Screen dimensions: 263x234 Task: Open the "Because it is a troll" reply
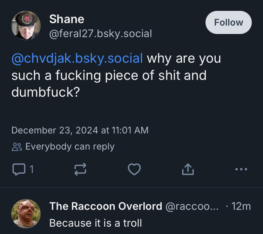pyautogui.click(x=95, y=222)
